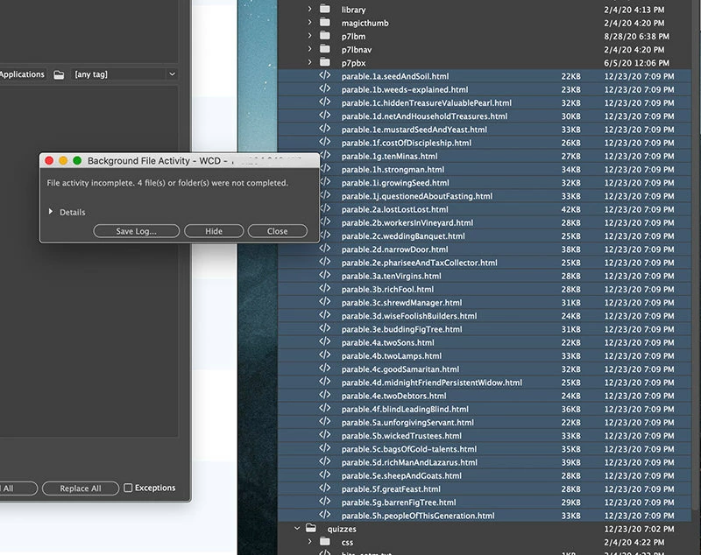Screen dimensions: 701x555
Task: Click the HTML file icon of parable.1f.costOfDiscipleship.html
Action: pyautogui.click(x=325, y=143)
